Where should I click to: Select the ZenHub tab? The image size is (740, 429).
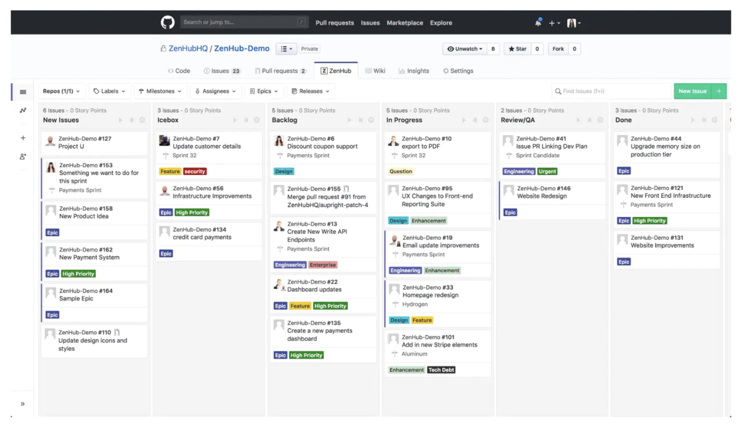pos(336,71)
